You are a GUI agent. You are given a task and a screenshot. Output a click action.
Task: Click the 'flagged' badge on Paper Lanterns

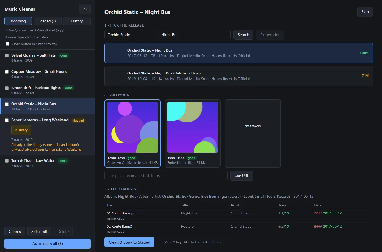tap(78, 120)
